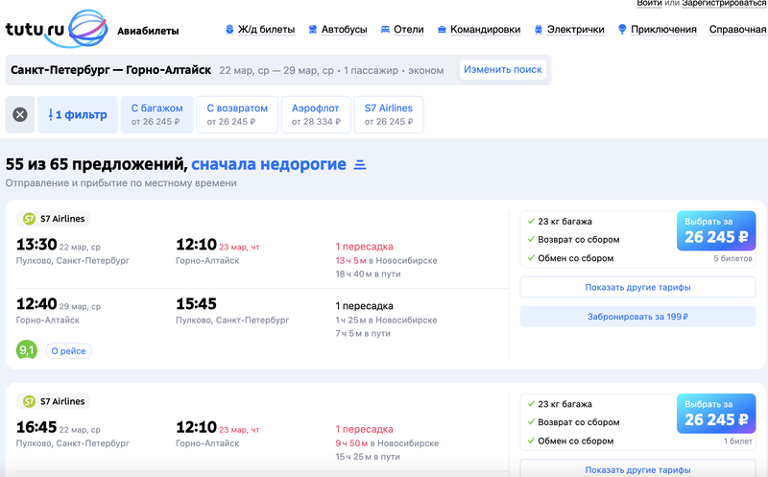Screen dimensions: 768x477
Task: Expand Показать другие тарифы in first card
Action: [x=637, y=287]
